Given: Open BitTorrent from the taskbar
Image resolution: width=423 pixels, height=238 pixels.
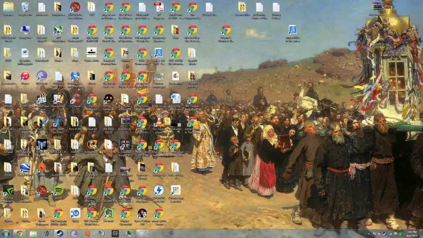Looking at the screenshot, I should click(74, 234).
